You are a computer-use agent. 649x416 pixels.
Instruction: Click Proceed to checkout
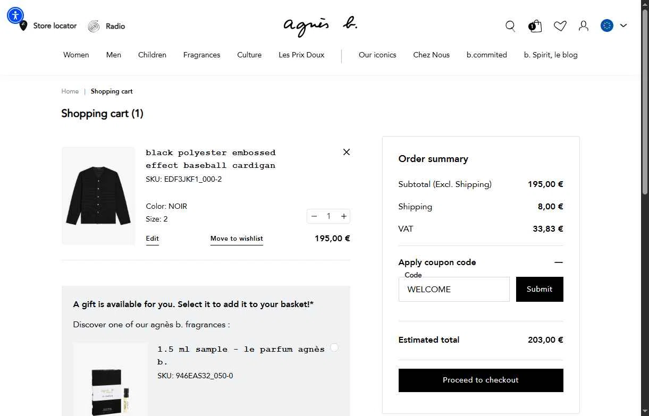point(481,380)
